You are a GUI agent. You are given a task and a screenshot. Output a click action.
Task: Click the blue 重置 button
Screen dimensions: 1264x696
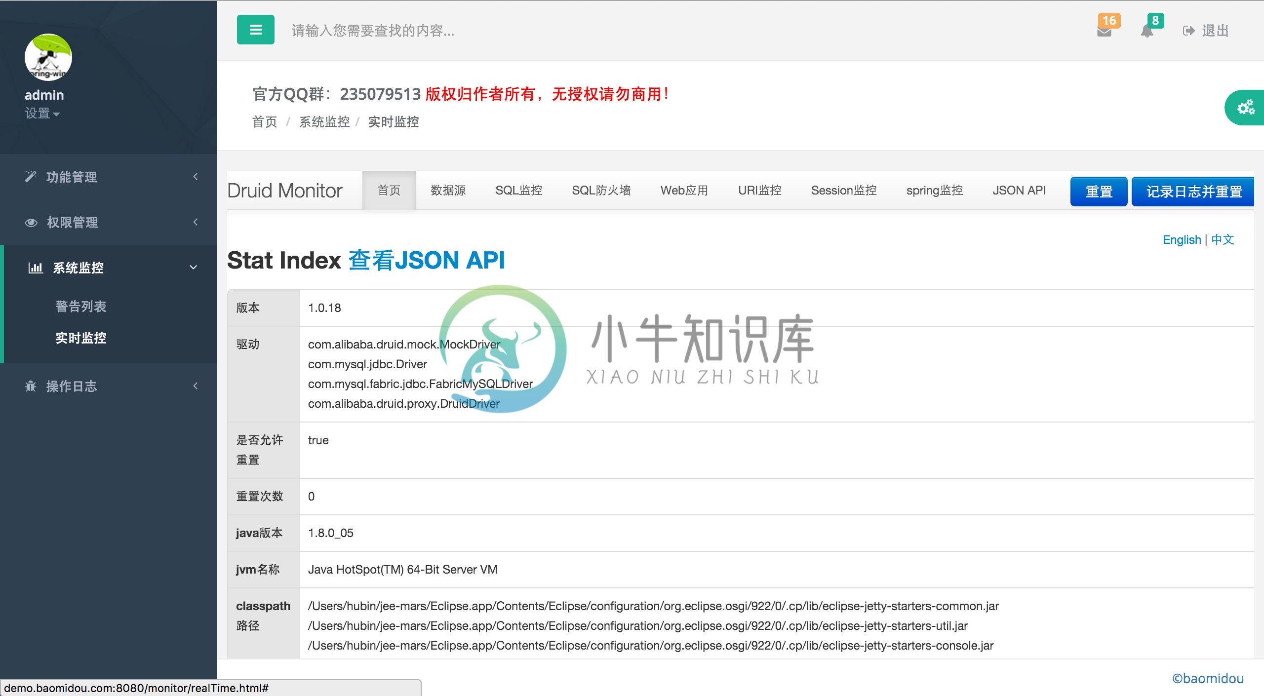point(1099,192)
